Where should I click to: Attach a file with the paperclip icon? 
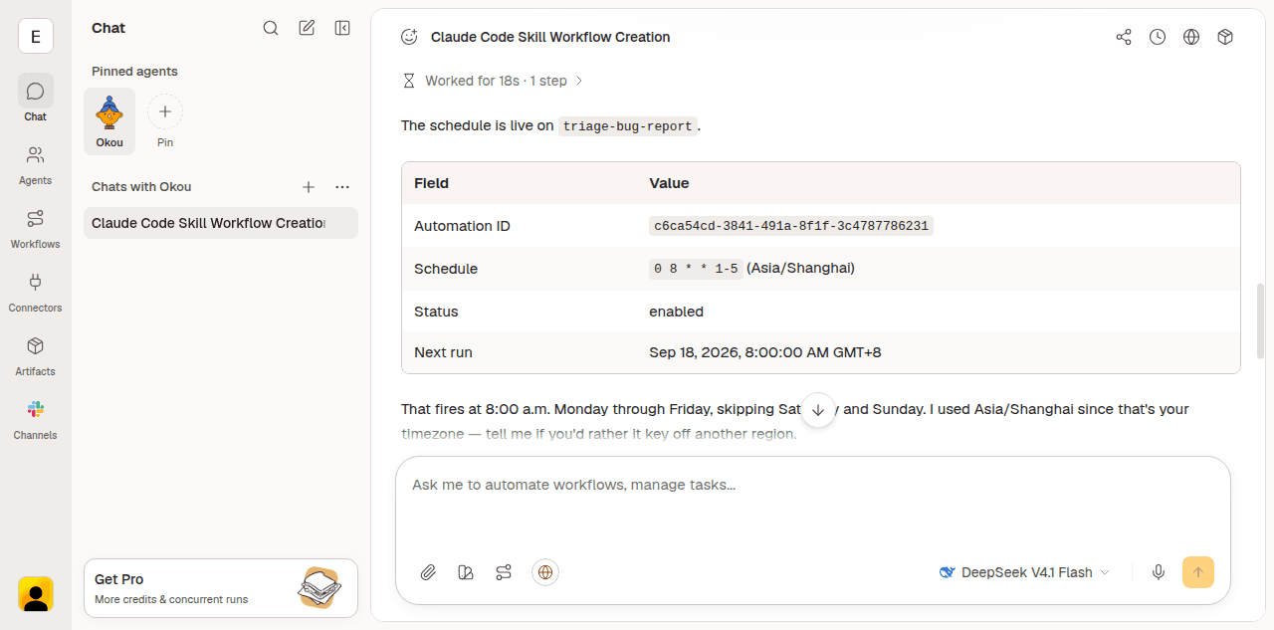(428, 572)
